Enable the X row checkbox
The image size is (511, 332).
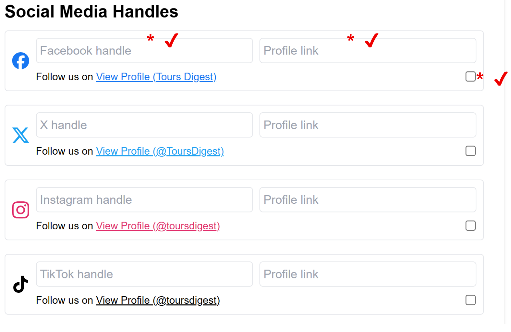tap(470, 151)
